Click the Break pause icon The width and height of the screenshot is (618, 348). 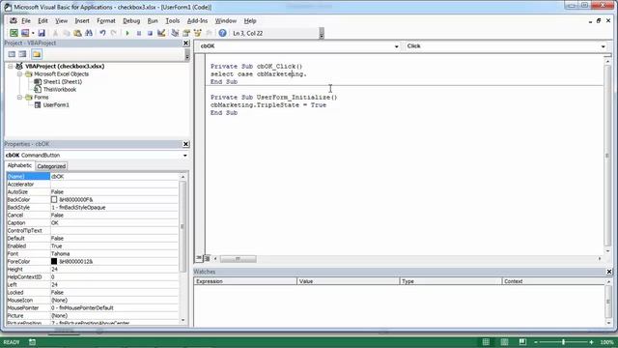pyautogui.click(x=139, y=33)
